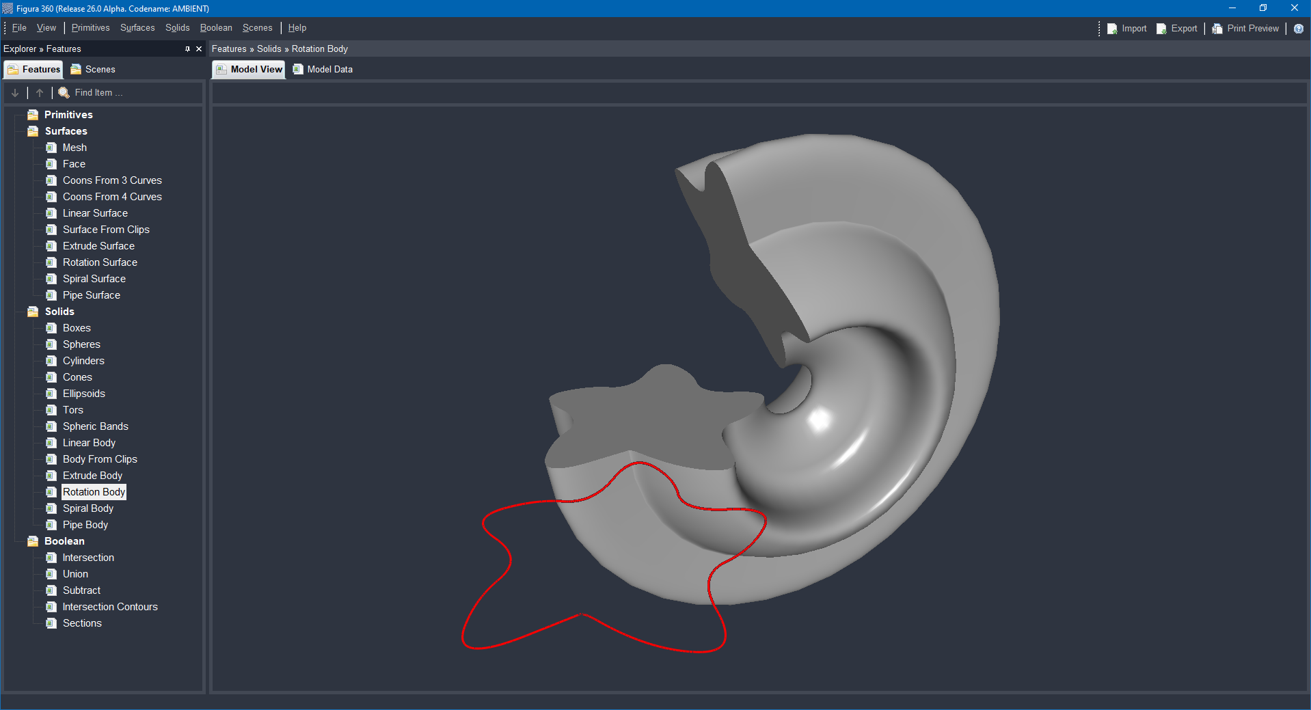Screen dimensions: 1311x710
Task: Open the Solids menu
Action: point(178,28)
